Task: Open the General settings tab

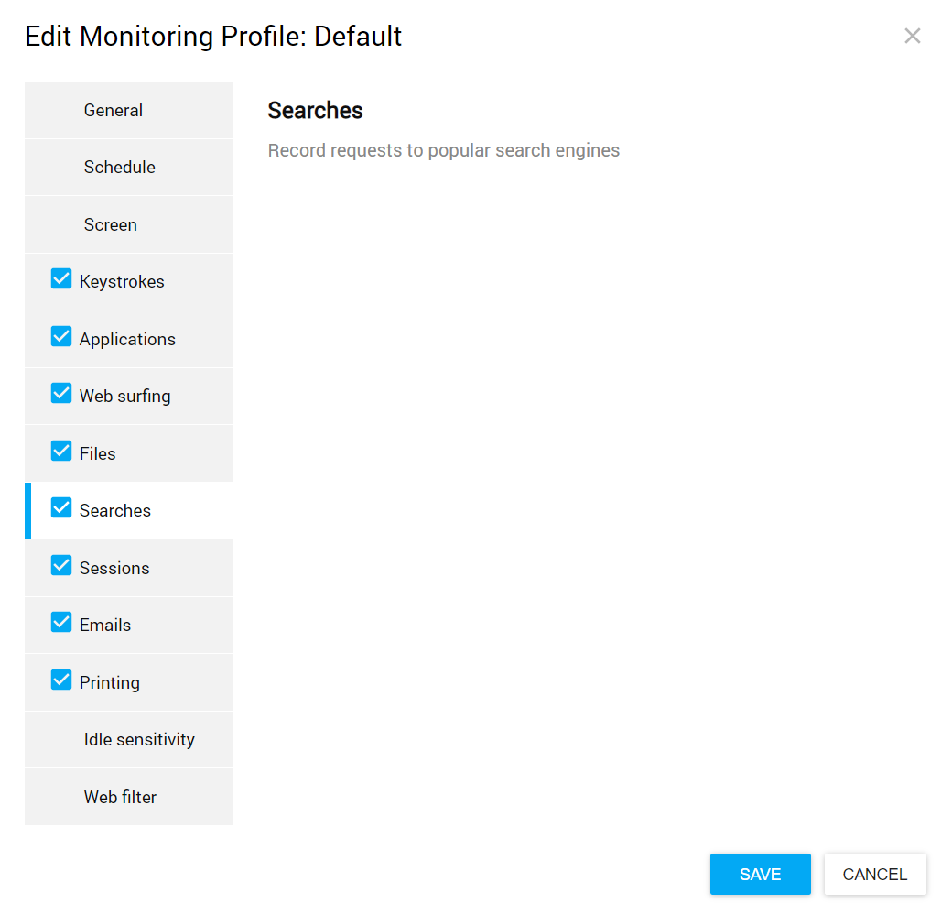Action: pos(114,111)
